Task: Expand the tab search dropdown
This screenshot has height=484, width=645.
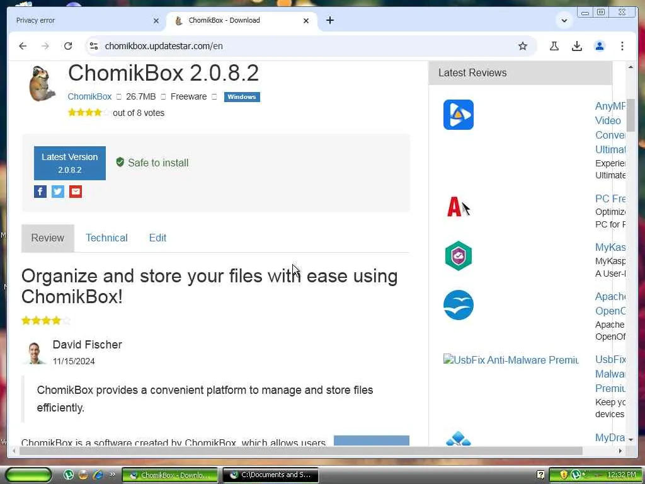Action: tap(564, 21)
